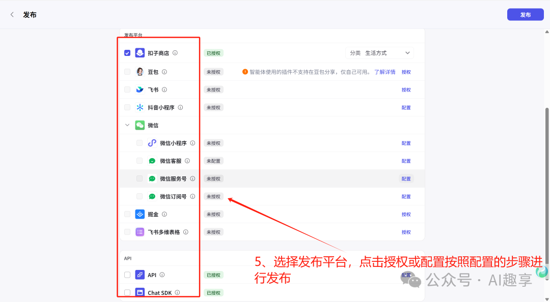Click the API link icon
The height and width of the screenshot is (302, 550).
(x=140, y=275)
